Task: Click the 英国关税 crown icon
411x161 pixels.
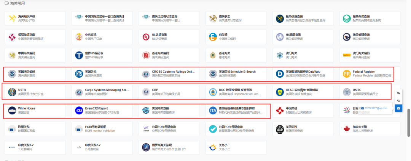Action: pos(280,129)
